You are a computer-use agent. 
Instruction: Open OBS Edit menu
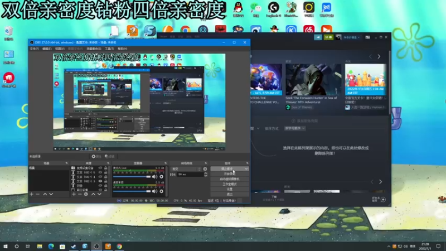47,49
